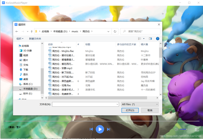Click the forward arrow in the dialog
Viewport: 203px width, 139px height.
[23, 31]
